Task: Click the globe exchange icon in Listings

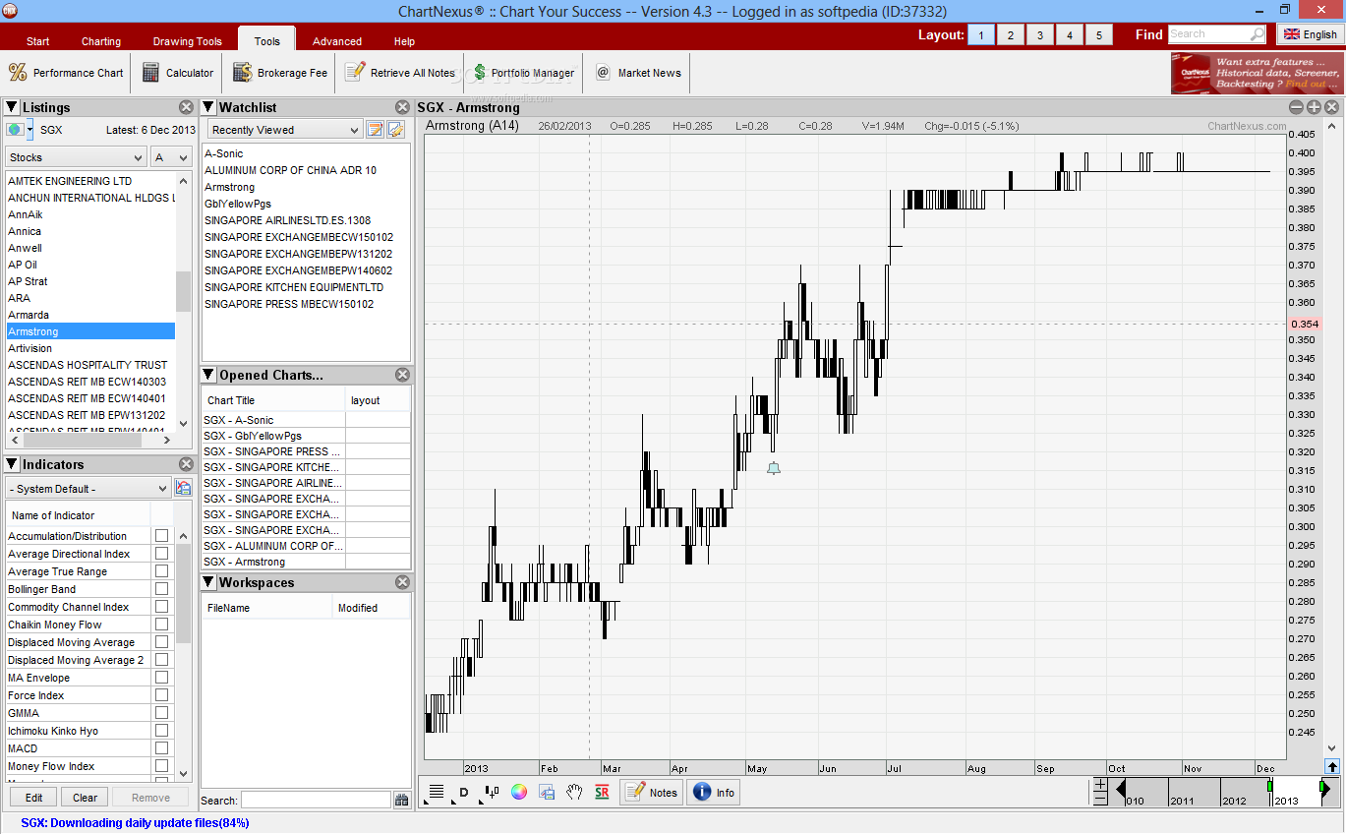Action: 15,129
